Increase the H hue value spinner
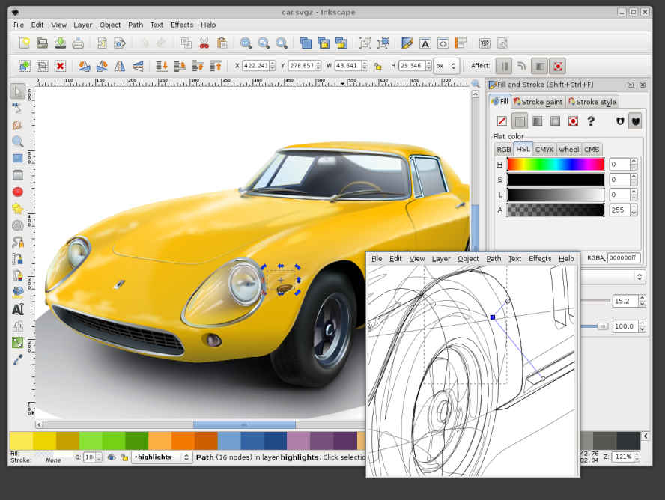Image resolution: width=665 pixels, height=500 pixels. pyautogui.click(x=634, y=162)
